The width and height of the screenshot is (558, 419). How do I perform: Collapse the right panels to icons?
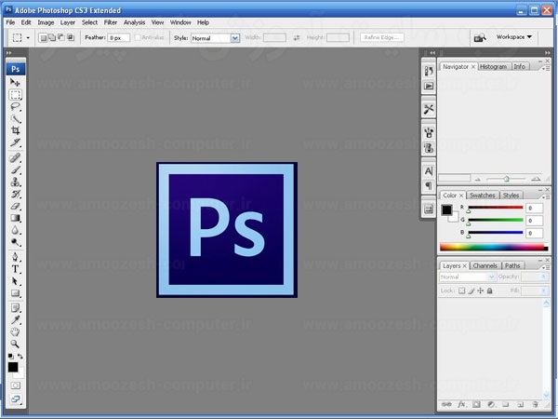click(547, 53)
